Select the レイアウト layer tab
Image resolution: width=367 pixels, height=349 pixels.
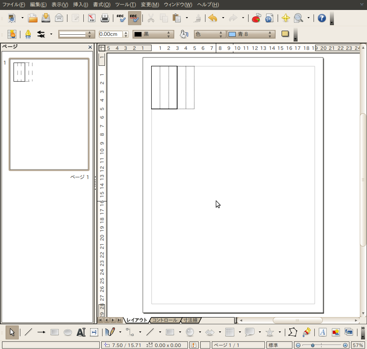pyautogui.click(x=137, y=320)
